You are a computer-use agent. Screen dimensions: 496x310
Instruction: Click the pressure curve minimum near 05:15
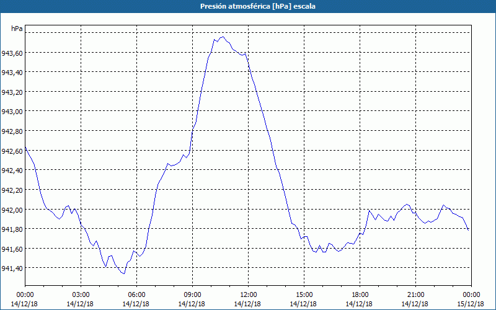(124, 273)
